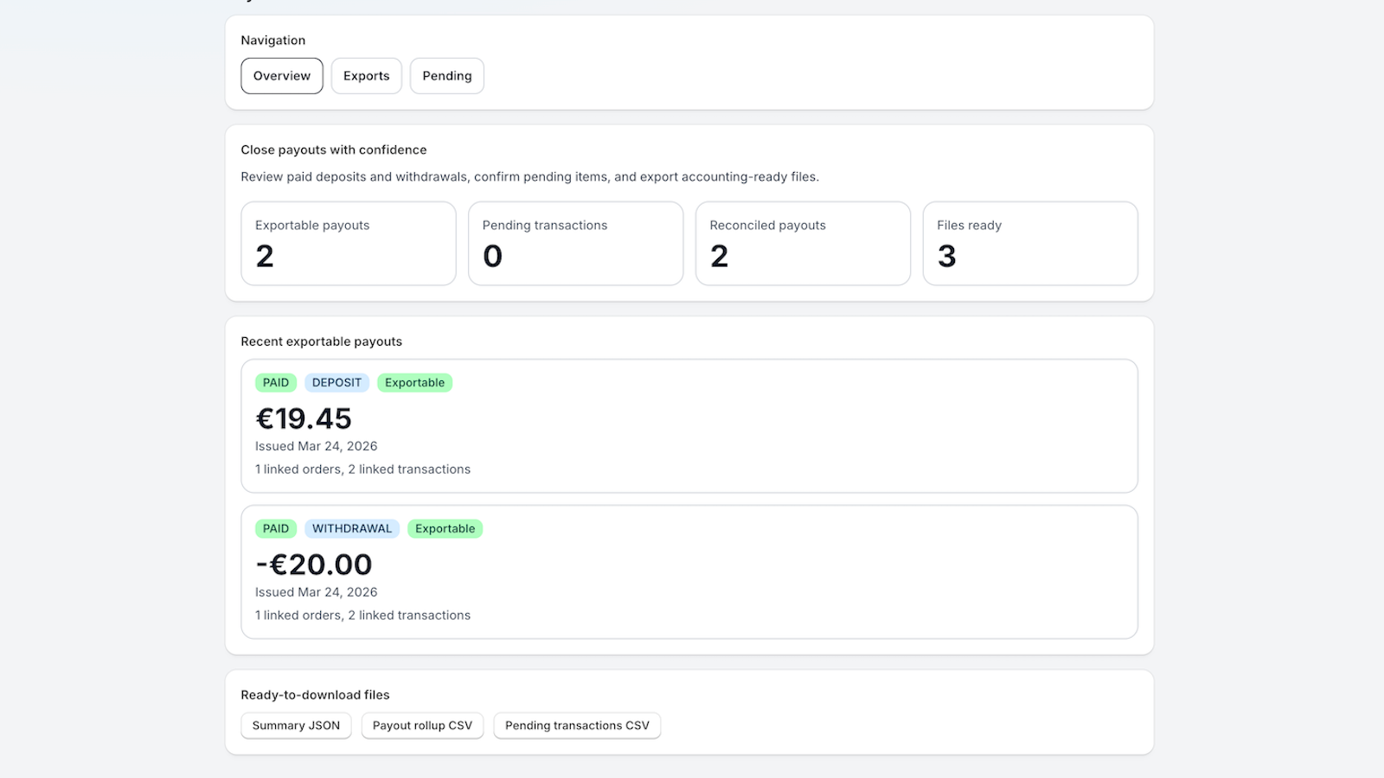Go to the Pending tab
Viewport: 1384px width, 778px height.
(447, 76)
